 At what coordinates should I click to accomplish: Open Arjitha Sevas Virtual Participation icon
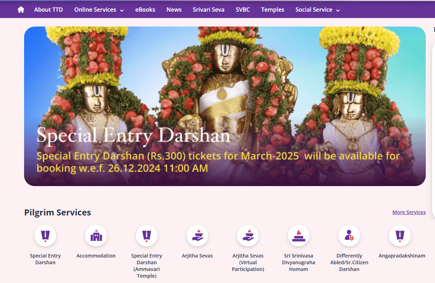pyautogui.click(x=248, y=236)
